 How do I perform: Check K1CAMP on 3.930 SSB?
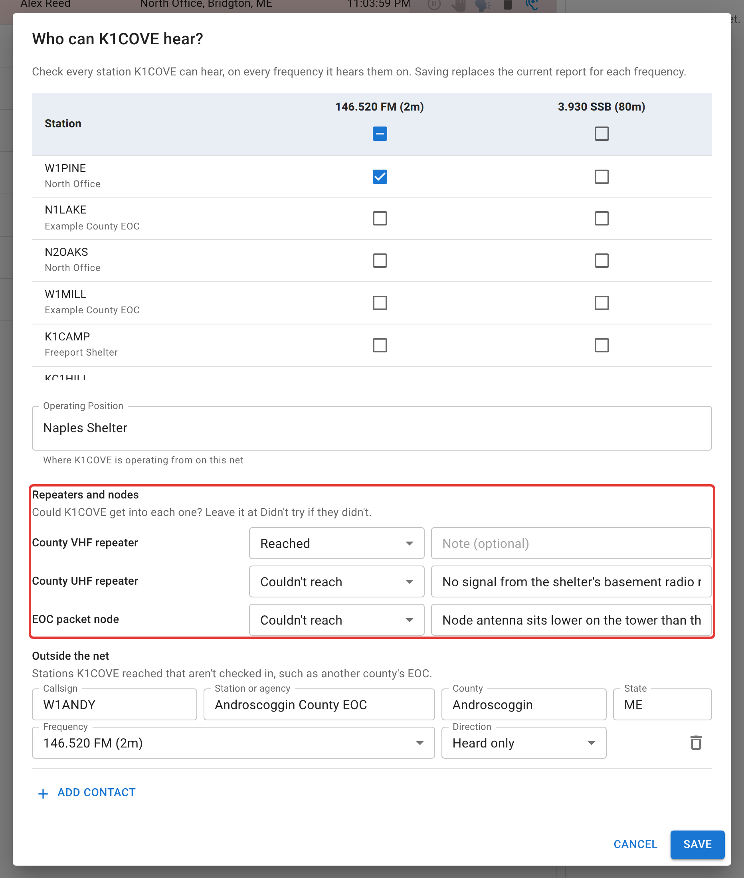(602, 345)
